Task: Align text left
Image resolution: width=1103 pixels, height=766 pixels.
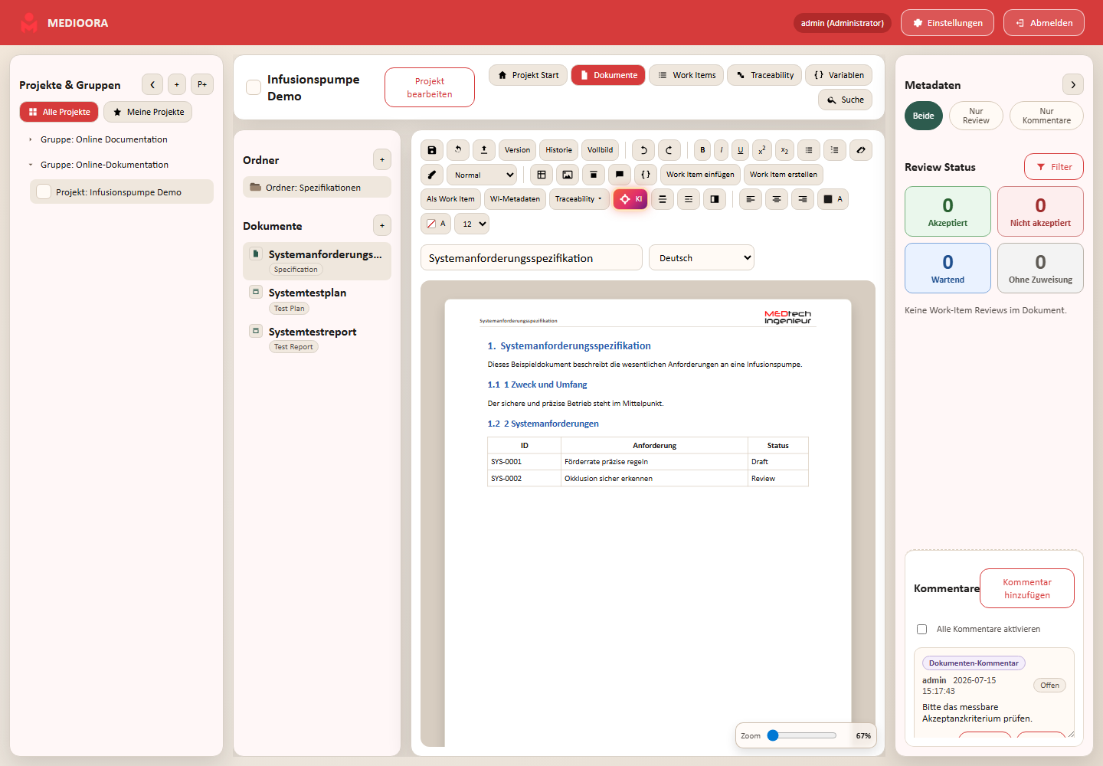Action: tap(751, 199)
